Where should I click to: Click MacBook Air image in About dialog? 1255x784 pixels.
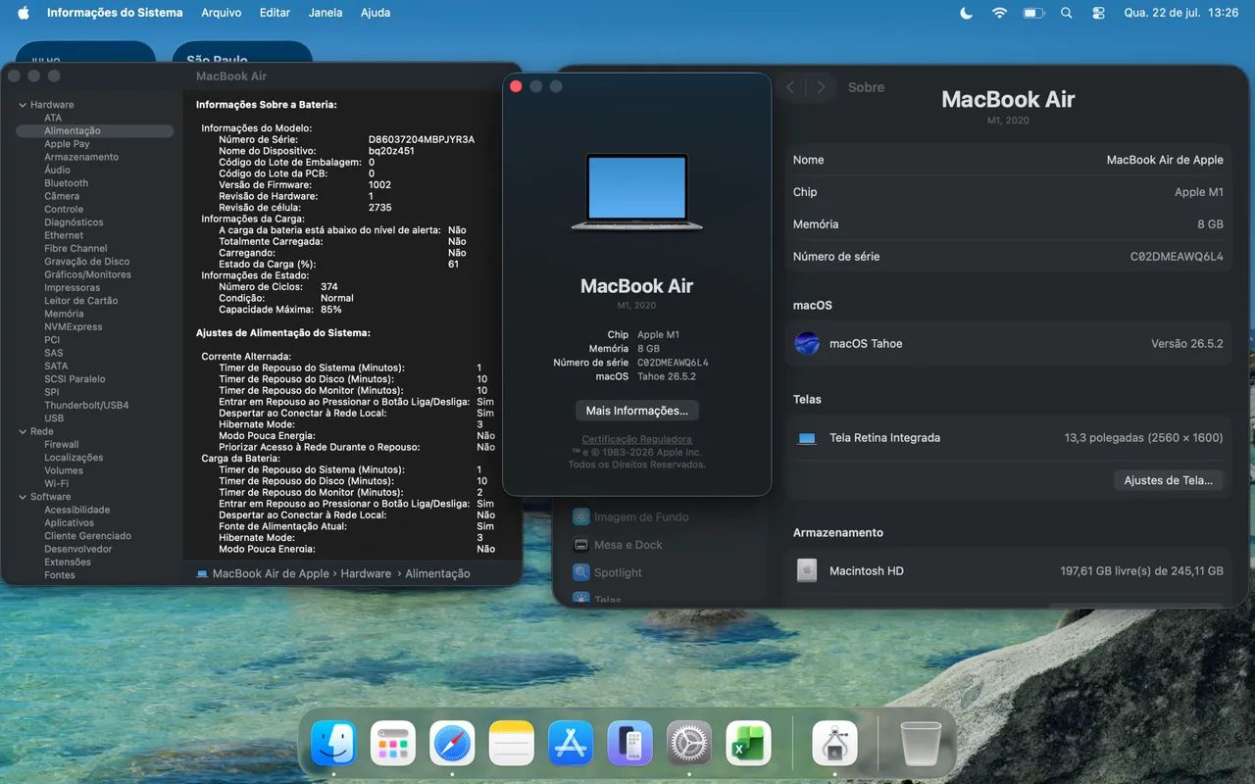tap(637, 192)
